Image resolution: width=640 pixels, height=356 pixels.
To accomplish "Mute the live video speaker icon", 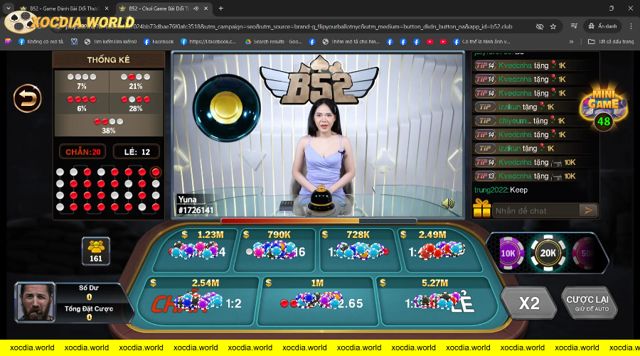I will (448, 203).
